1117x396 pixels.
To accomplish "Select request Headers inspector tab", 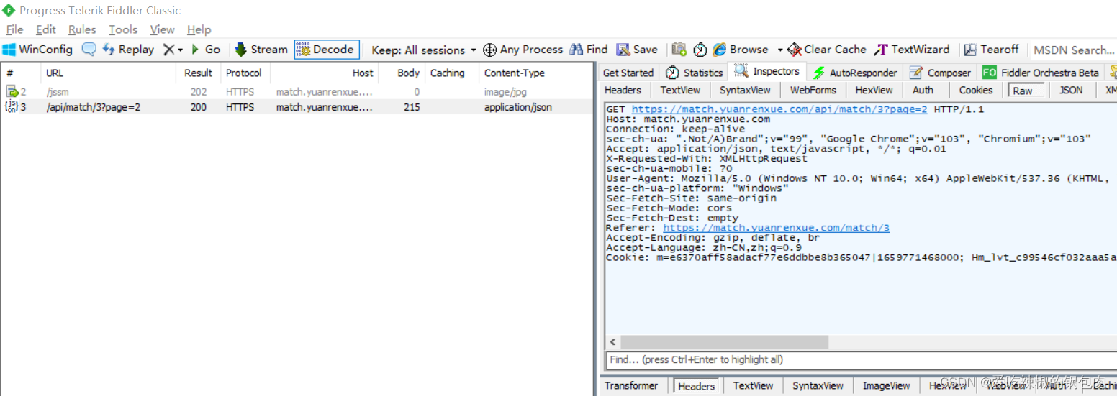I will [x=623, y=90].
